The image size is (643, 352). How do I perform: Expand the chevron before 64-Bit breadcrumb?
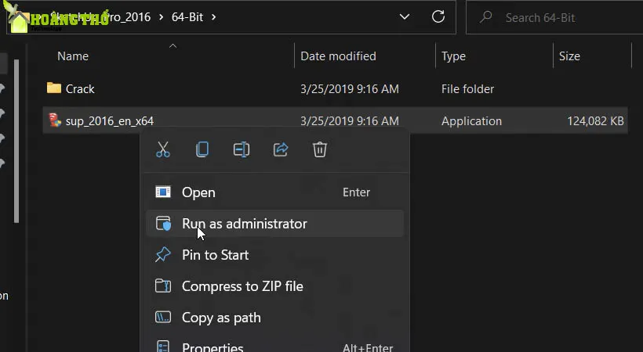point(162,17)
